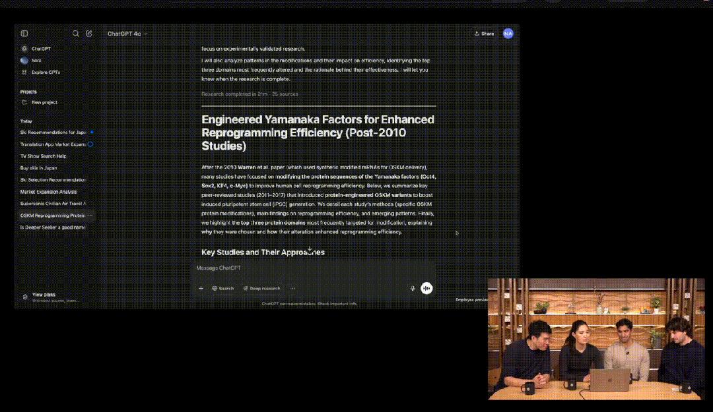
Task: Open the Ski Recommendations for Japan chat
Action: (x=53, y=132)
